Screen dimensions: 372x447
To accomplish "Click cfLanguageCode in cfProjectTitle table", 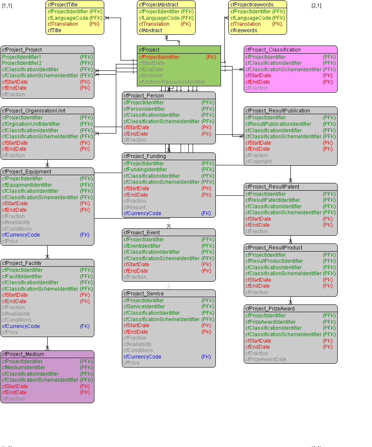I will coord(68,18).
